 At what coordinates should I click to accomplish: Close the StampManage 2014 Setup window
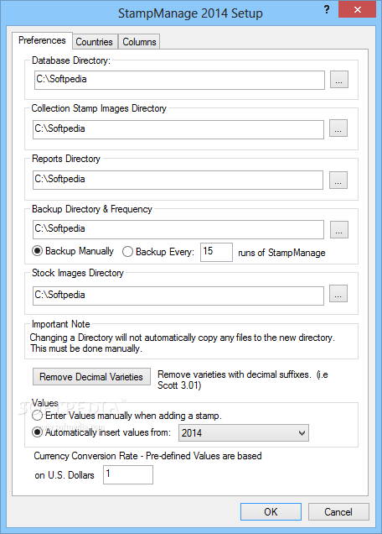[357, 9]
